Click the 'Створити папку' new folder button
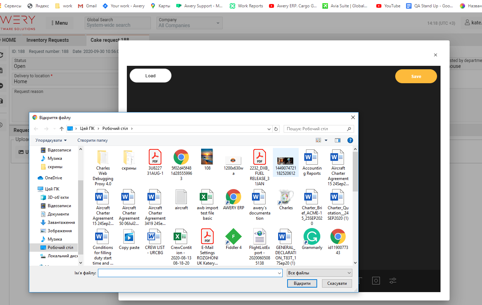This screenshot has height=305, width=482. (92, 140)
